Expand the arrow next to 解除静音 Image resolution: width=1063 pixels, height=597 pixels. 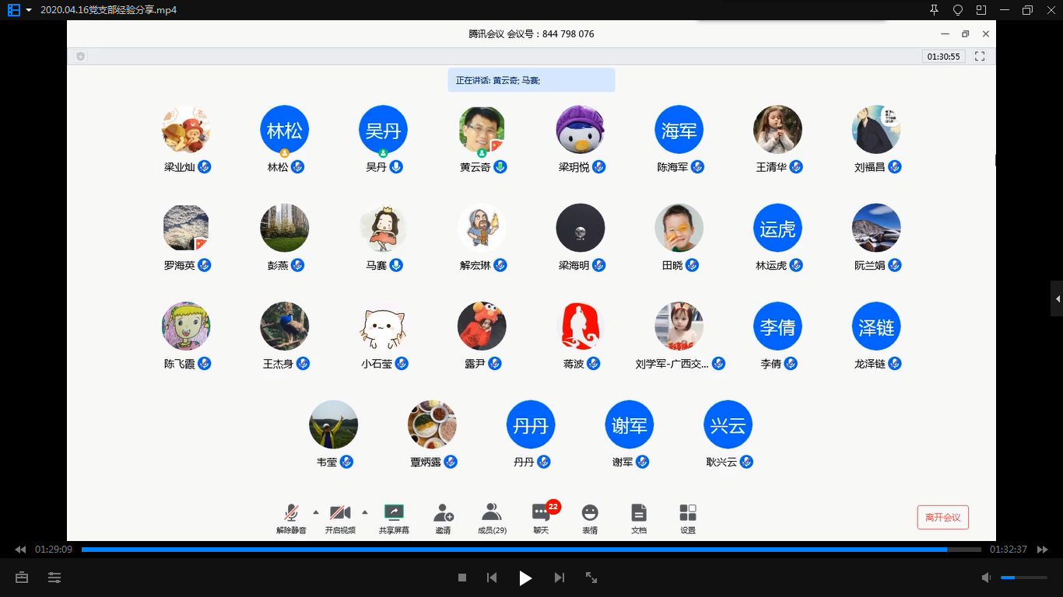click(x=315, y=512)
